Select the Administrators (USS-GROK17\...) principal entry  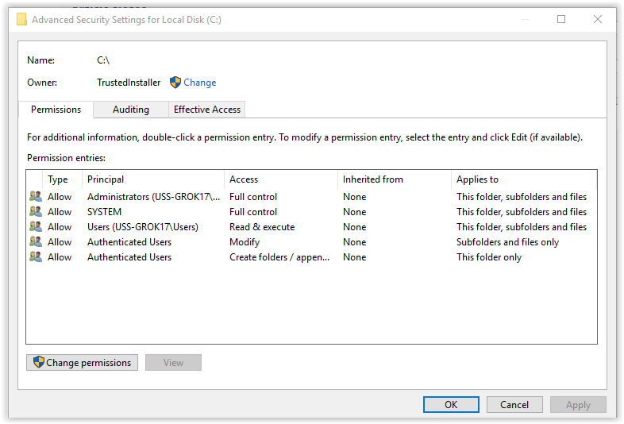point(153,197)
